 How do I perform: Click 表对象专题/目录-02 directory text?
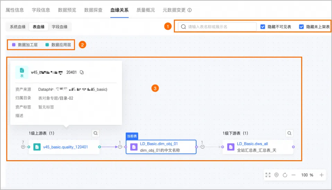coord(56,98)
